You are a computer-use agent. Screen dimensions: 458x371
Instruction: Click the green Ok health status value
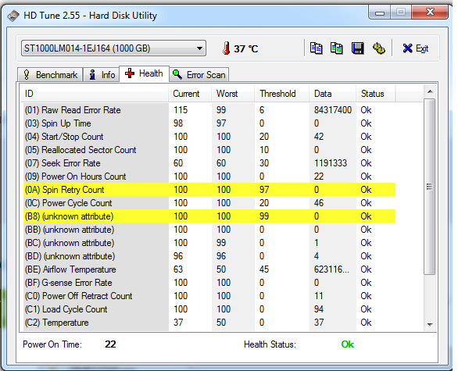347,344
